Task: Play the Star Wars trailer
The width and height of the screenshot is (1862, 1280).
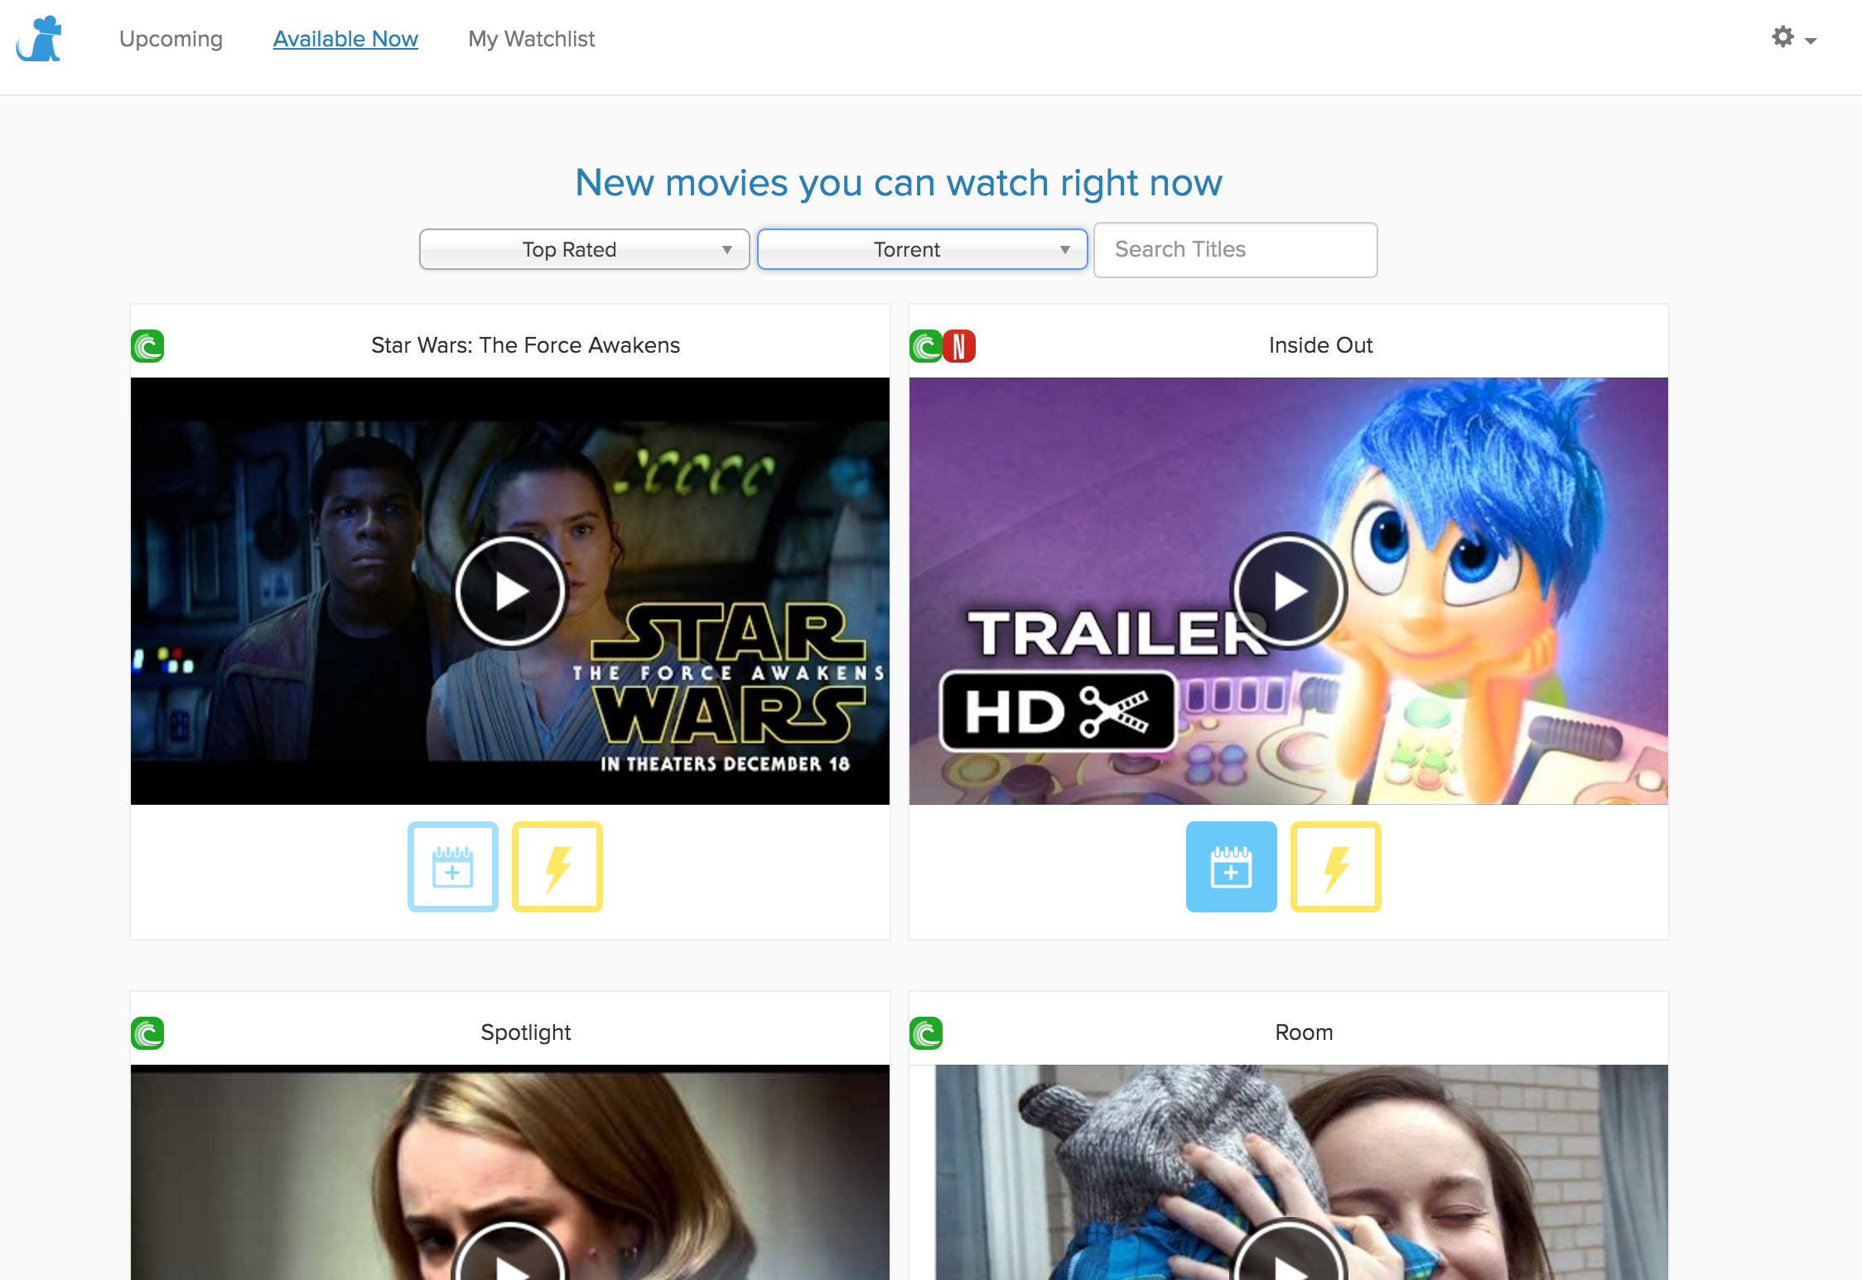Action: coord(509,591)
